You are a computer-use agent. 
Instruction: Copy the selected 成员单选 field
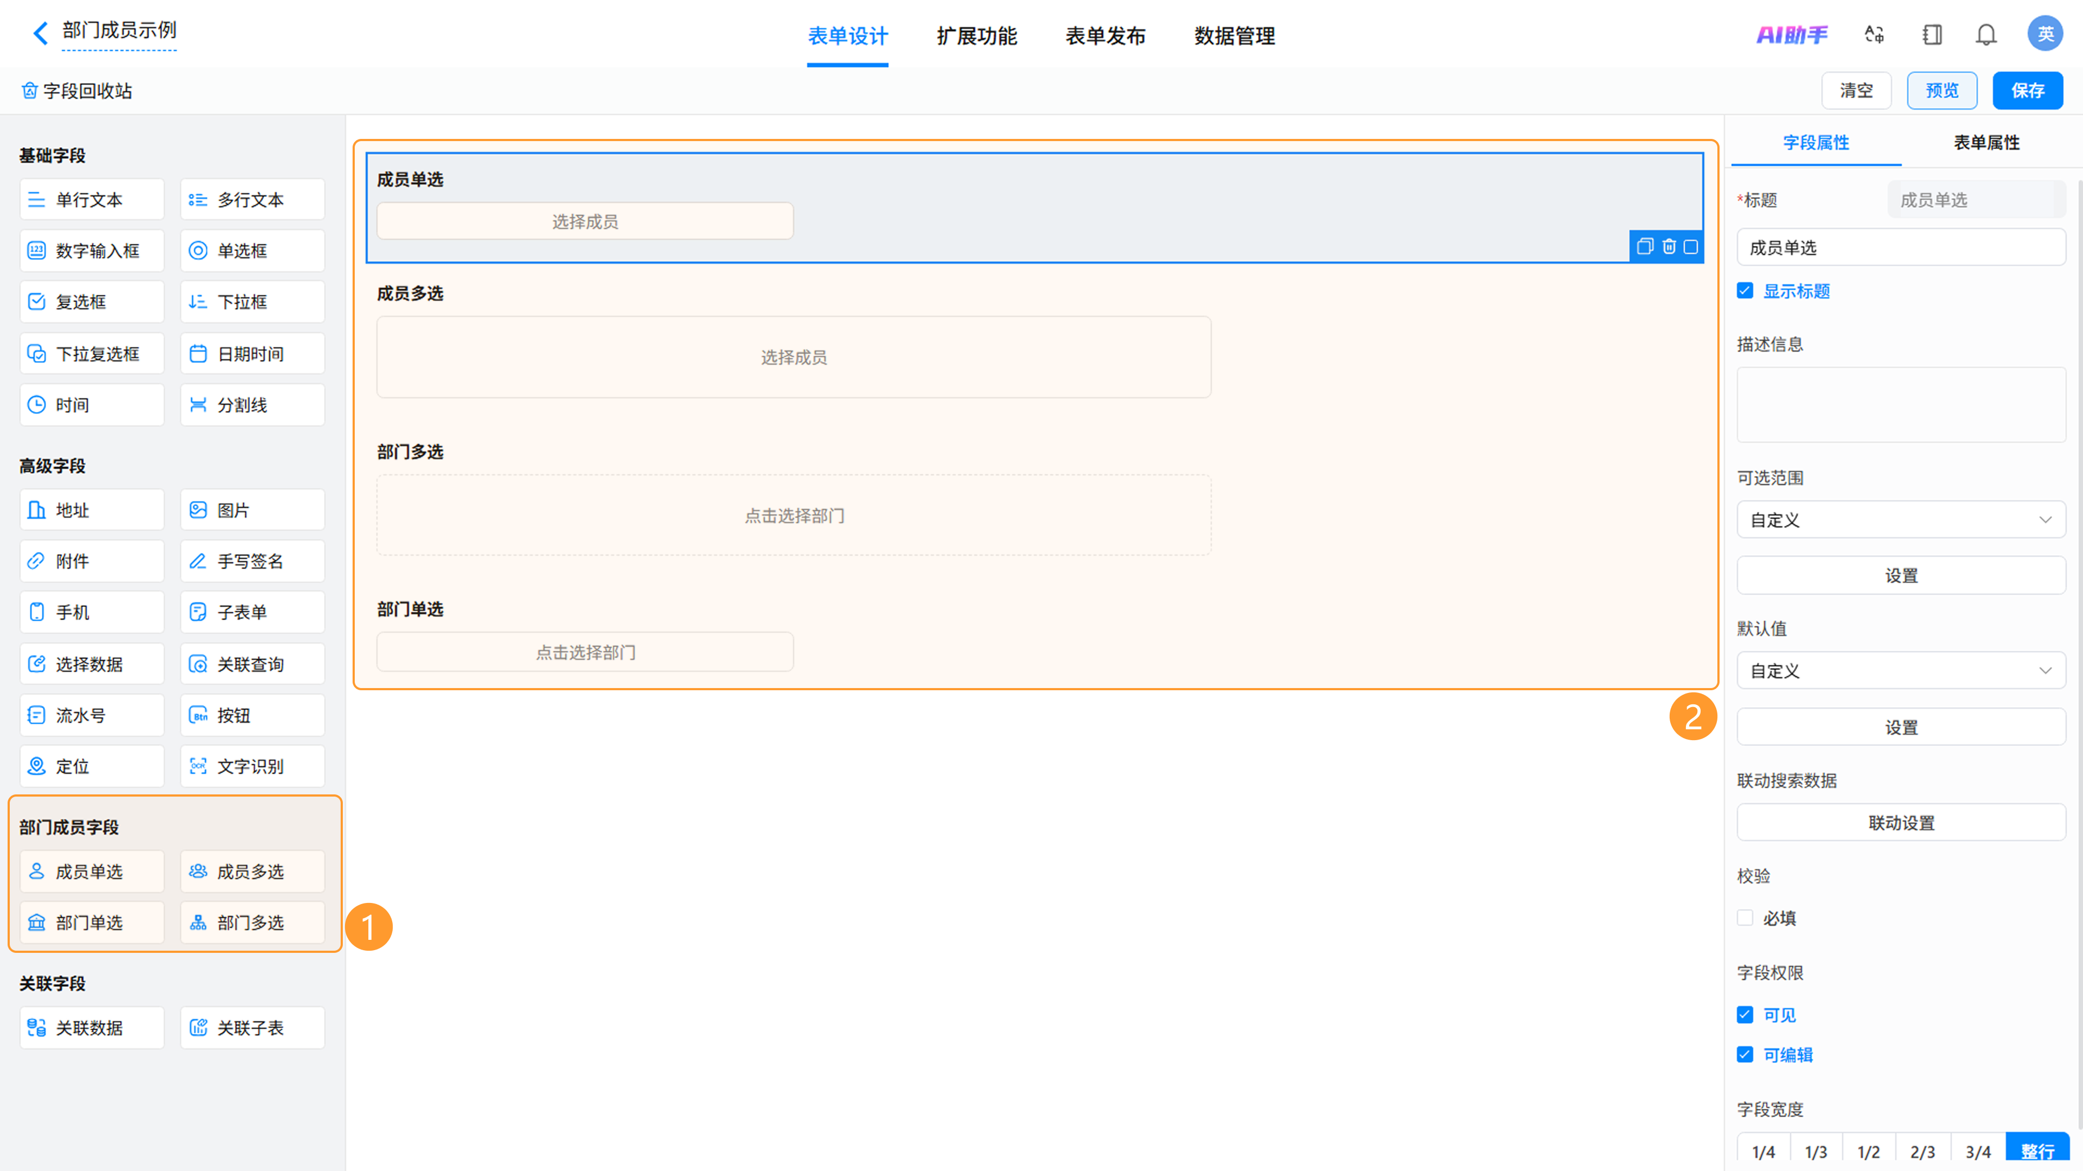(x=1645, y=247)
